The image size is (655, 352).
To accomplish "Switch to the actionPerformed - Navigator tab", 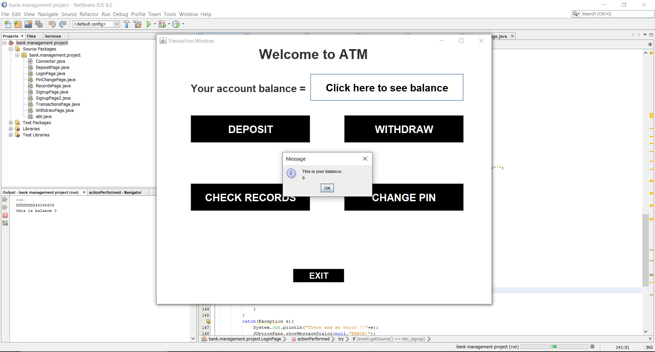I will [x=115, y=192].
